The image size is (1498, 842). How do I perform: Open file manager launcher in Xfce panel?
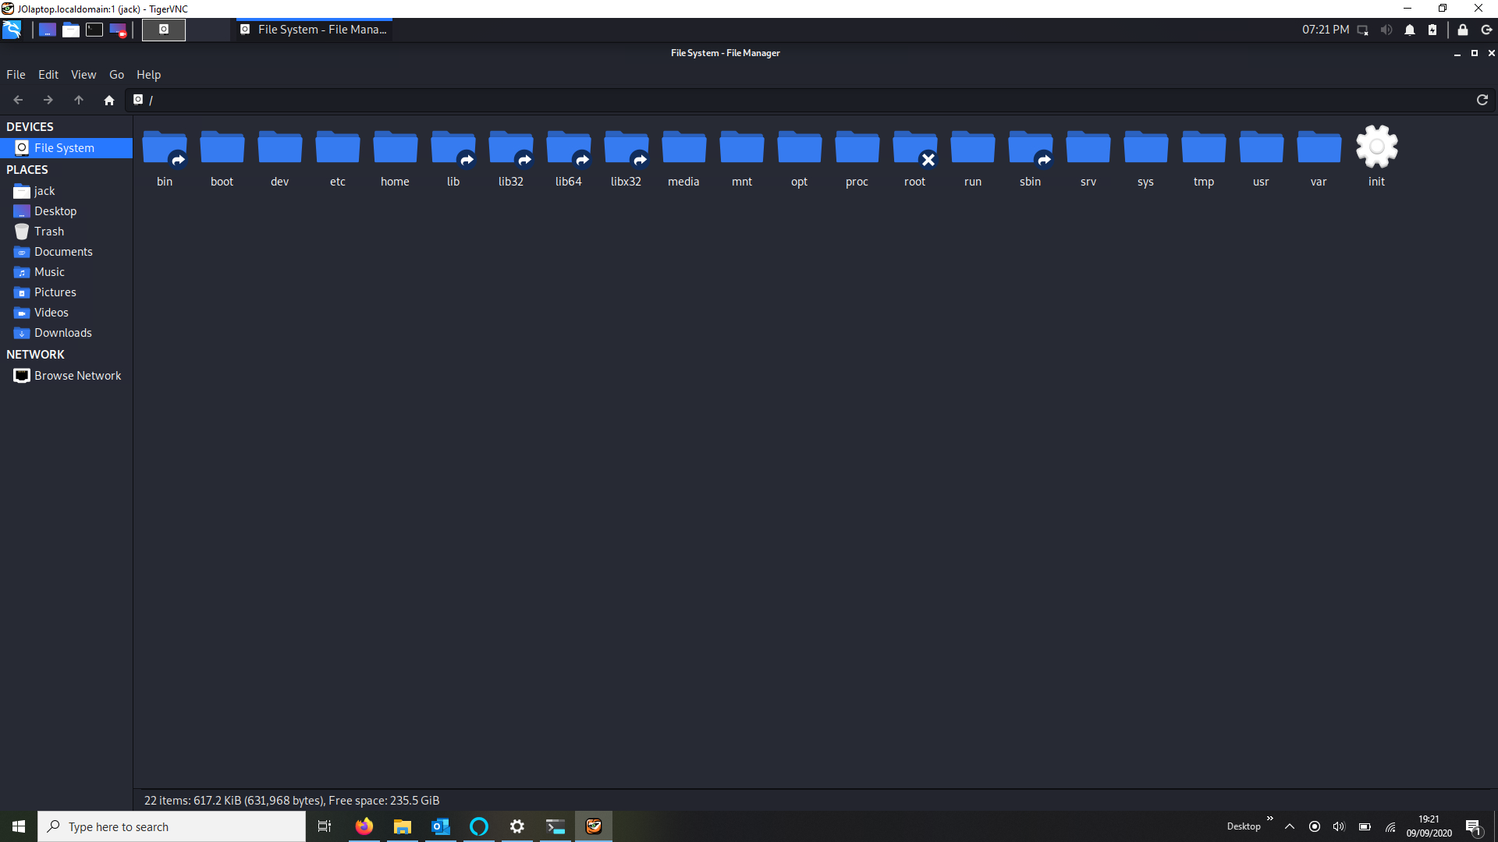click(71, 30)
